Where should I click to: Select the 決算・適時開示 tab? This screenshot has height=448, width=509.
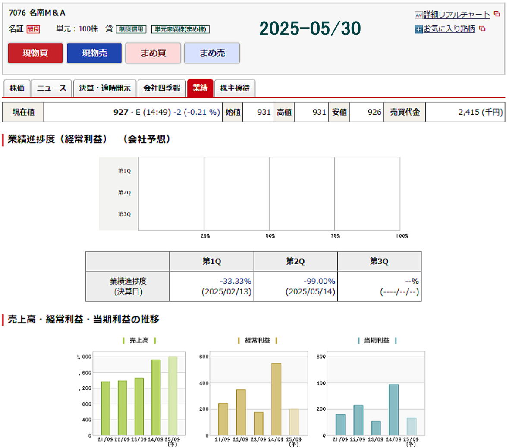tap(105, 88)
